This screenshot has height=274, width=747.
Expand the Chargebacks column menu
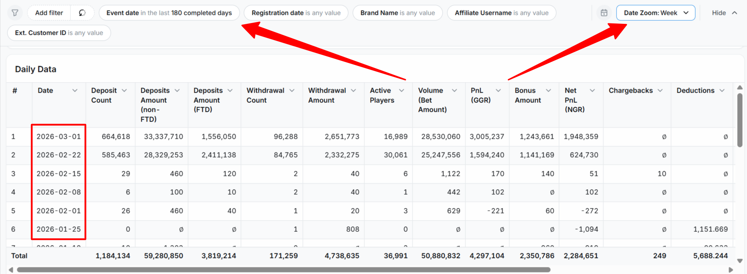660,91
